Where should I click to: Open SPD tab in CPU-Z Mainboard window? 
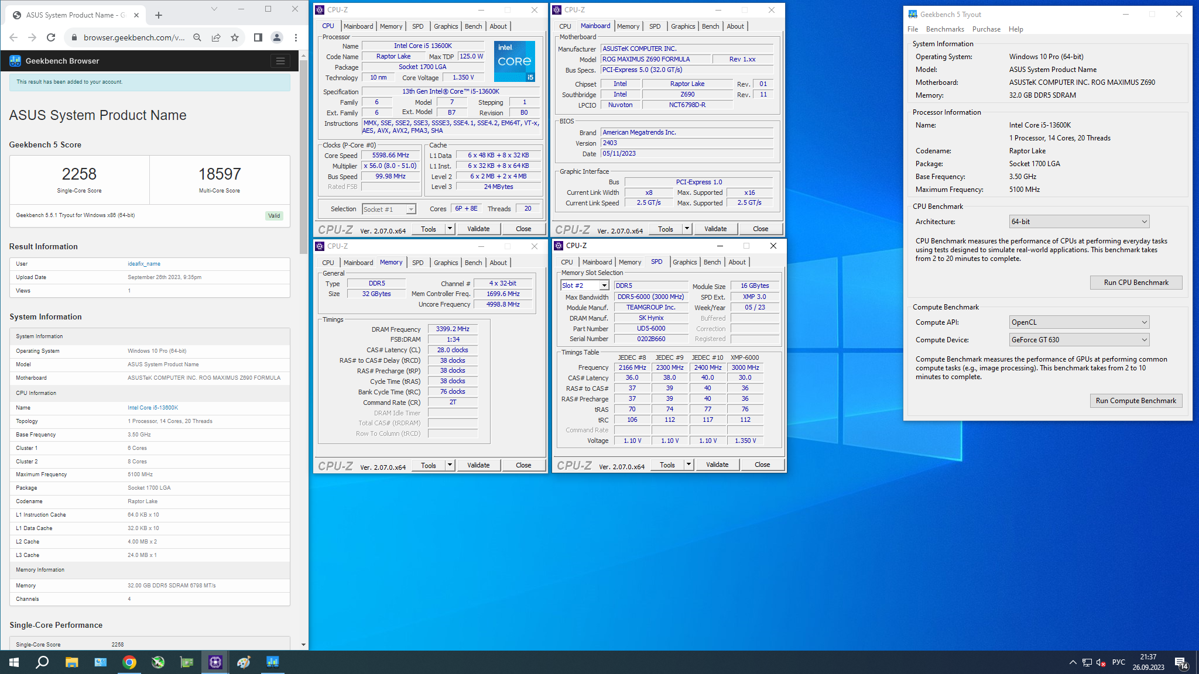(x=655, y=26)
